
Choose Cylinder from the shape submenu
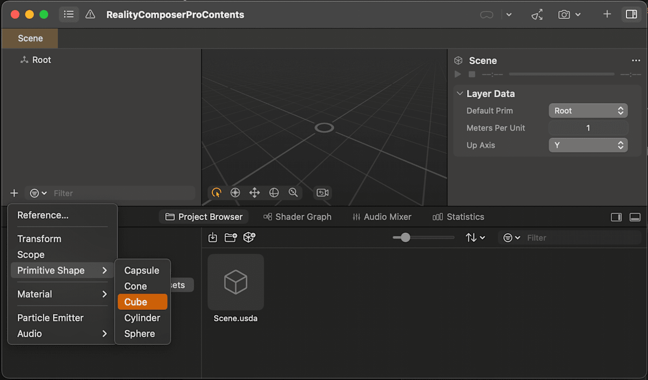click(x=143, y=318)
